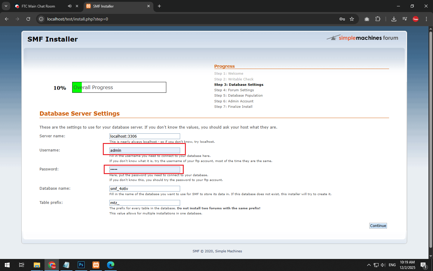This screenshot has height=271, width=433.
Task: Open the tab search dropdown arrow
Action: (6, 6)
